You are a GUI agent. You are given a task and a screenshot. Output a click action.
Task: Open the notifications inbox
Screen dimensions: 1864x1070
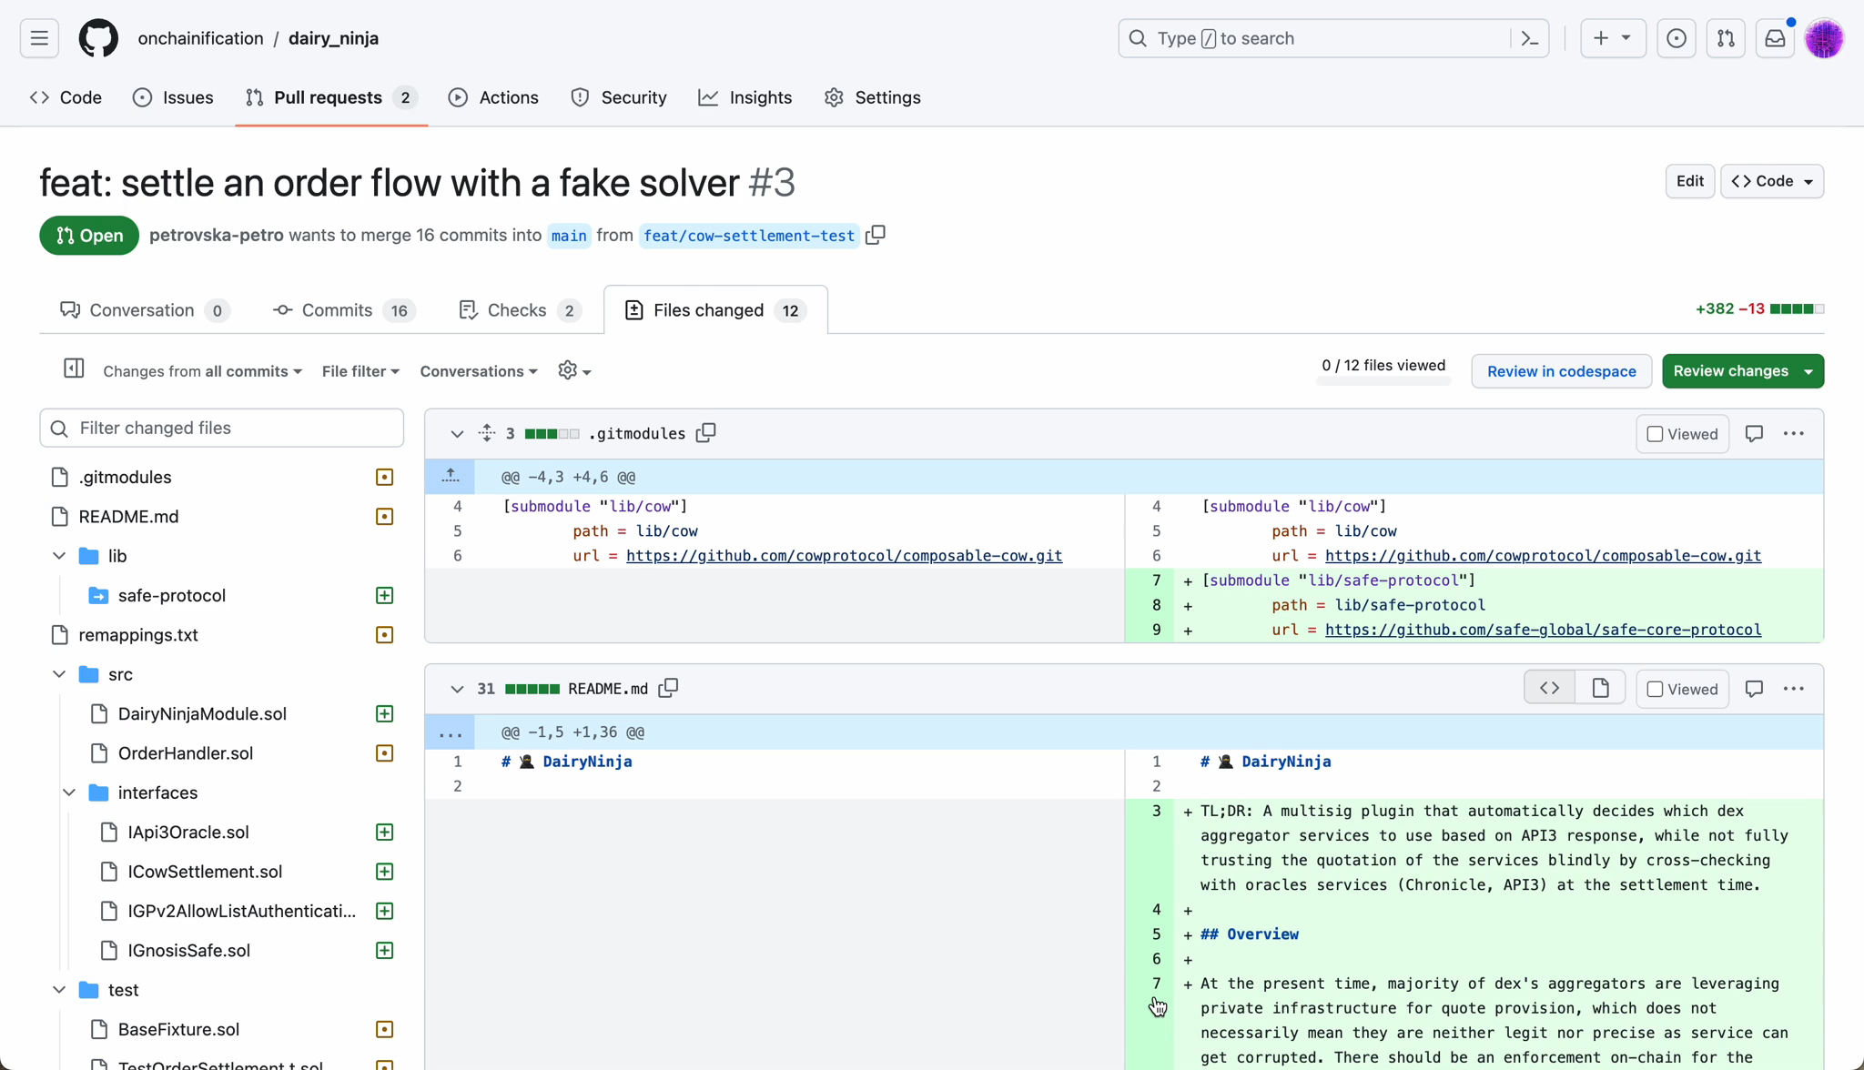pos(1775,38)
